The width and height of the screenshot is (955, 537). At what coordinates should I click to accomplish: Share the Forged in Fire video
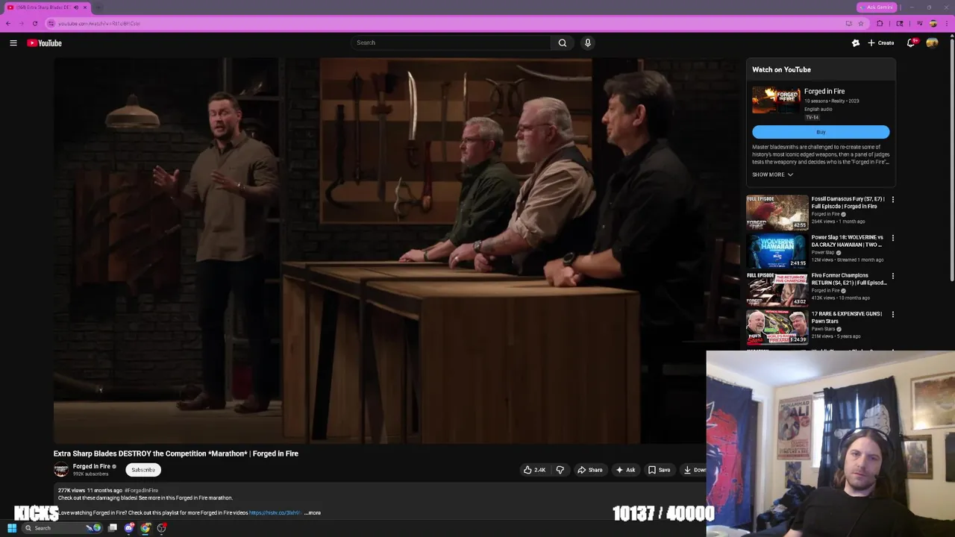coord(589,470)
